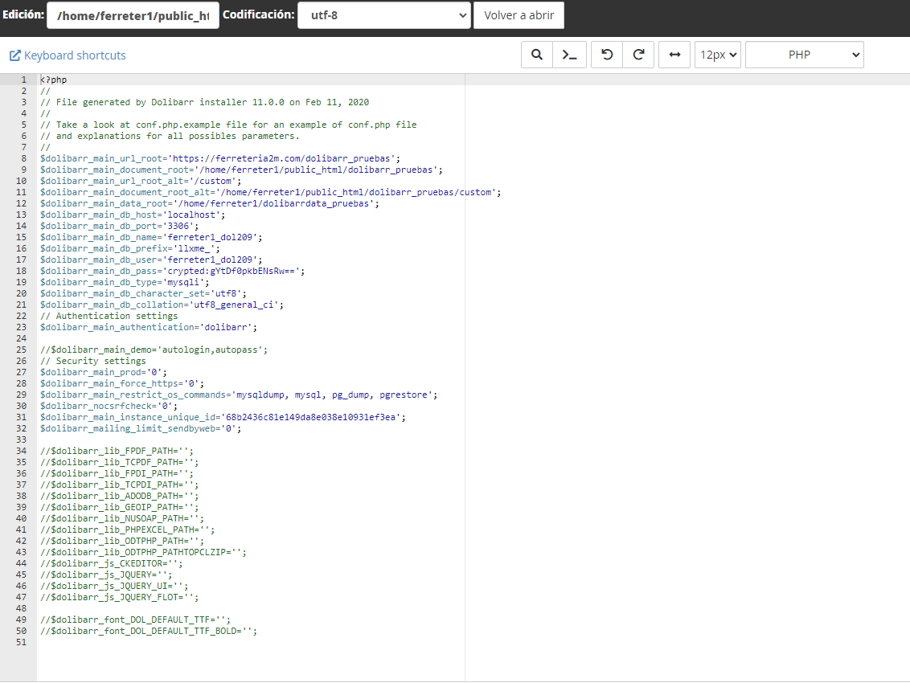Click the file path field next to Edición
Viewport: 910px width, 683px height.
pyautogui.click(x=133, y=15)
